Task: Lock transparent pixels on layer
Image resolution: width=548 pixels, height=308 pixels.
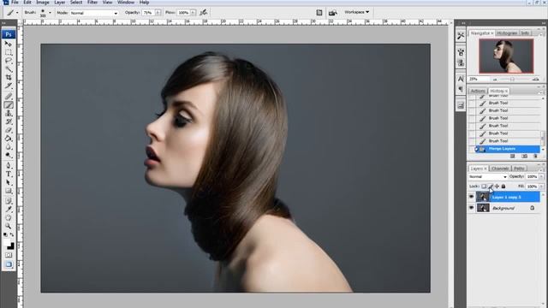Action: tap(484, 187)
